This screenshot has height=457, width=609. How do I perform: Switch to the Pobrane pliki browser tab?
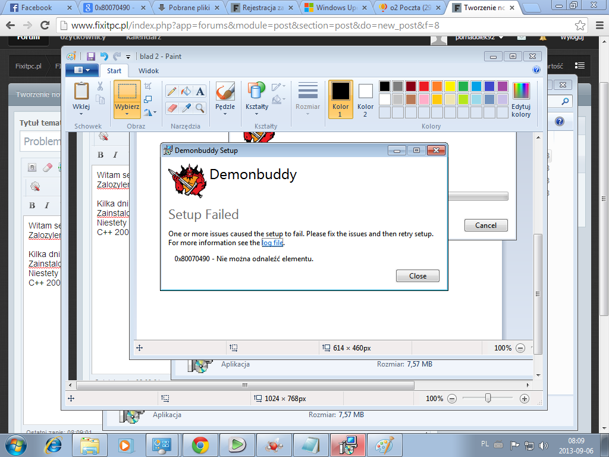click(x=187, y=7)
